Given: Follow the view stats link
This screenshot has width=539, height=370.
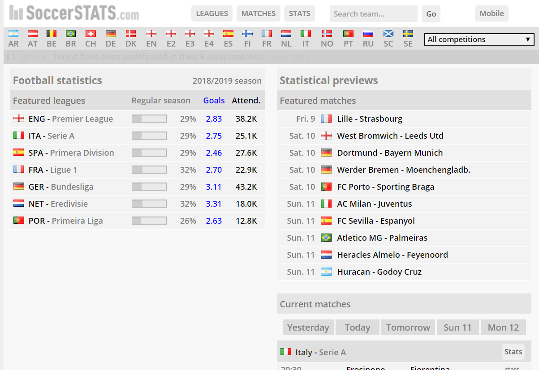Looking at the screenshot, I should point(290,57).
